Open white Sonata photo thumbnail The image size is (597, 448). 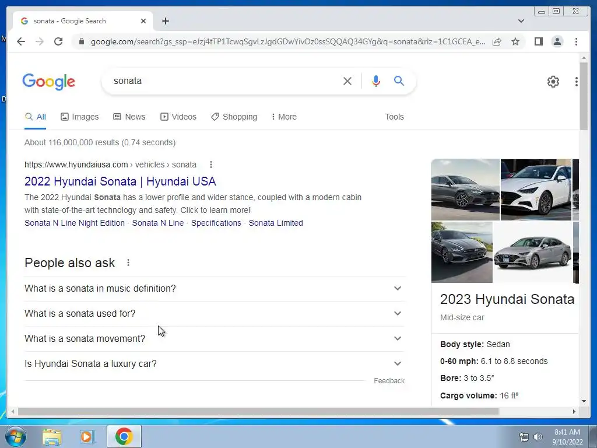pyautogui.click(x=536, y=190)
